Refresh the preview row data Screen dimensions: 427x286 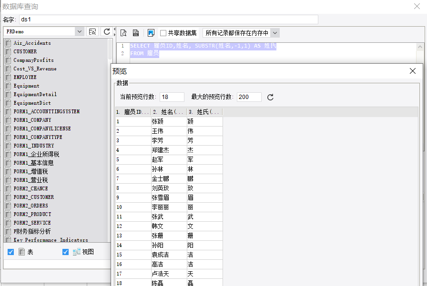pyautogui.click(x=270, y=97)
